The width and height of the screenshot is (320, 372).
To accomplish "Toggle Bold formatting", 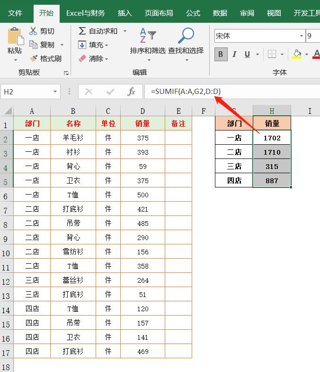I will coord(220,55).
